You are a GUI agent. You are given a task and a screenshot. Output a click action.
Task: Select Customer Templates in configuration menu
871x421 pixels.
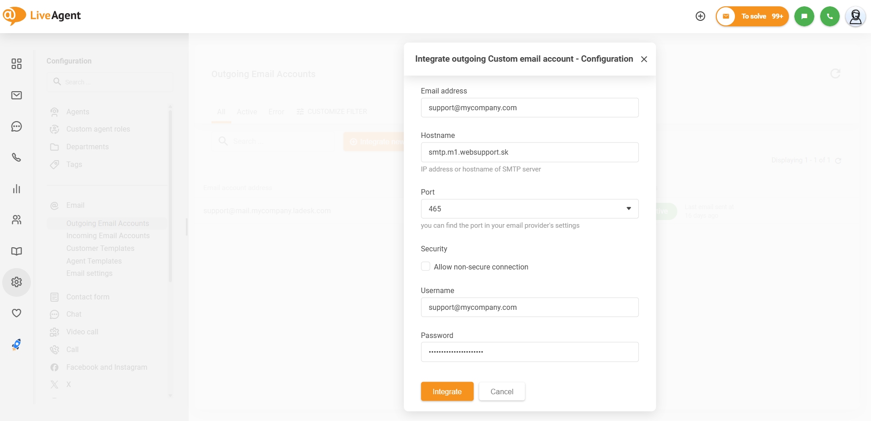click(100, 249)
